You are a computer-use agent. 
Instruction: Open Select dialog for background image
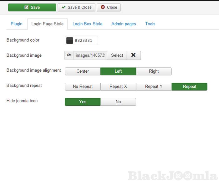click(x=117, y=55)
